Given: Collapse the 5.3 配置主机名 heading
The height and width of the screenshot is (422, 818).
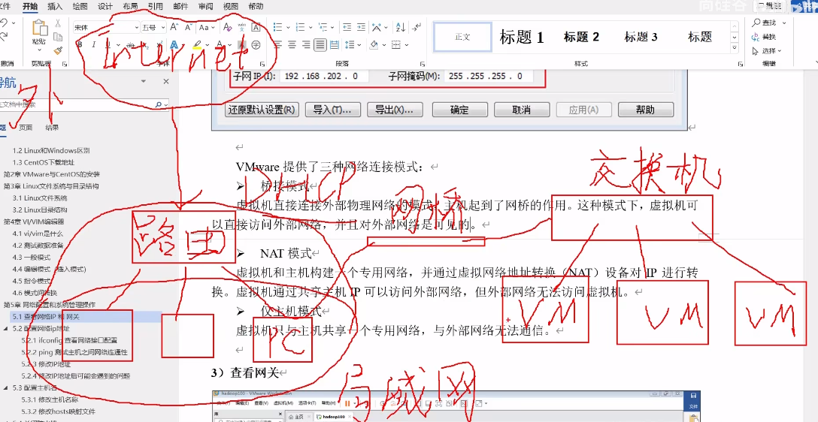Looking at the screenshot, I should tap(6, 387).
